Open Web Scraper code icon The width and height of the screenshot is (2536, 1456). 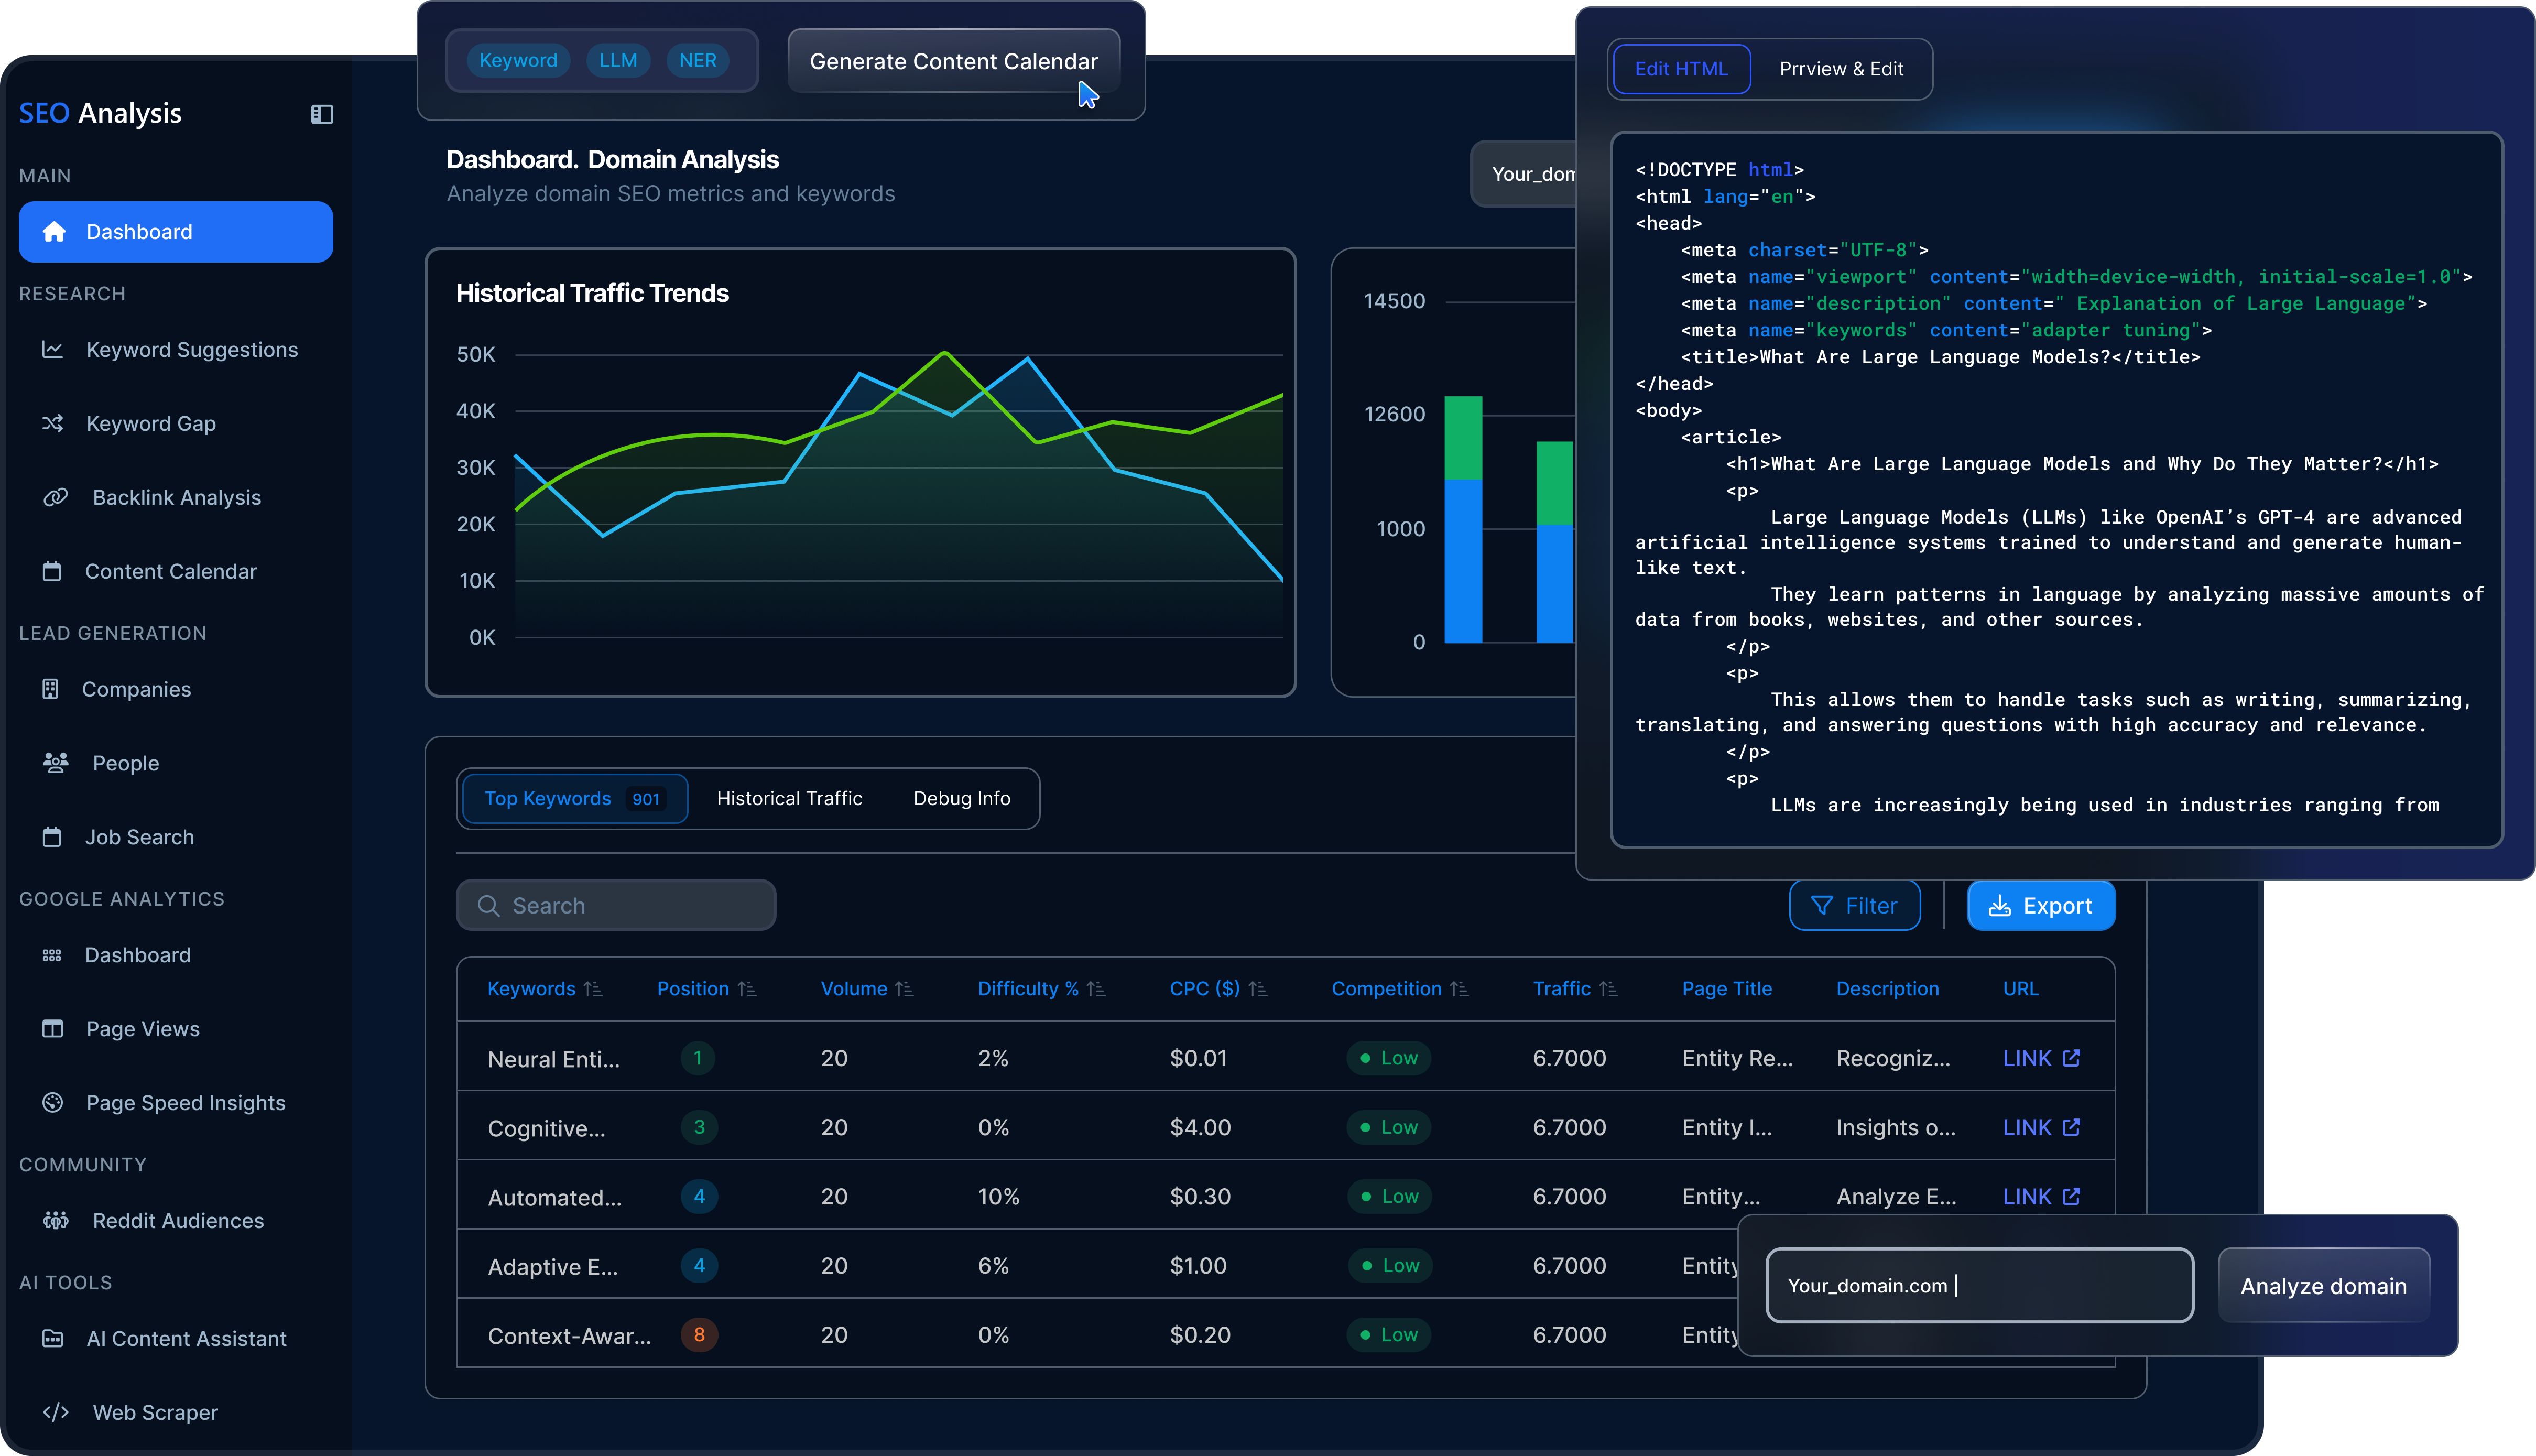click(55, 1412)
